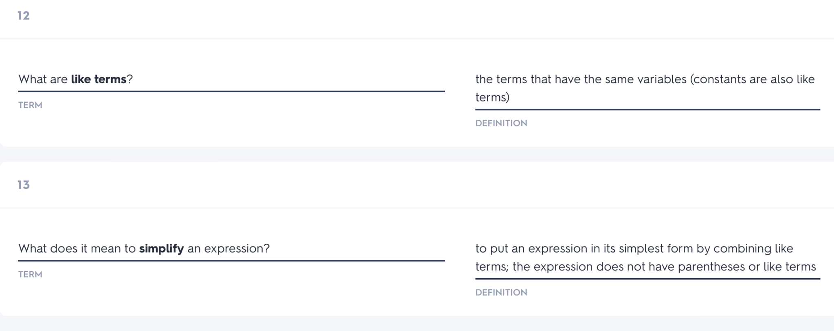Click the gap between cards 12 and 13
The width and height of the screenshot is (834, 331).
tap(417, 154)
